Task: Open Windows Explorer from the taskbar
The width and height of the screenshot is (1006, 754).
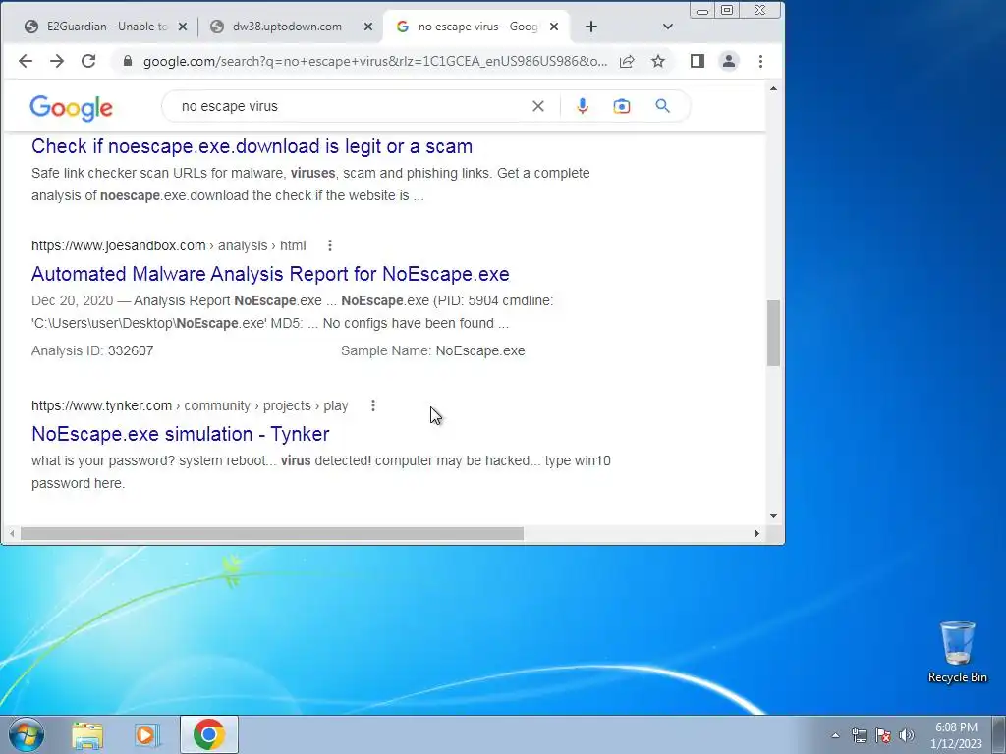Action: point(87,735)
